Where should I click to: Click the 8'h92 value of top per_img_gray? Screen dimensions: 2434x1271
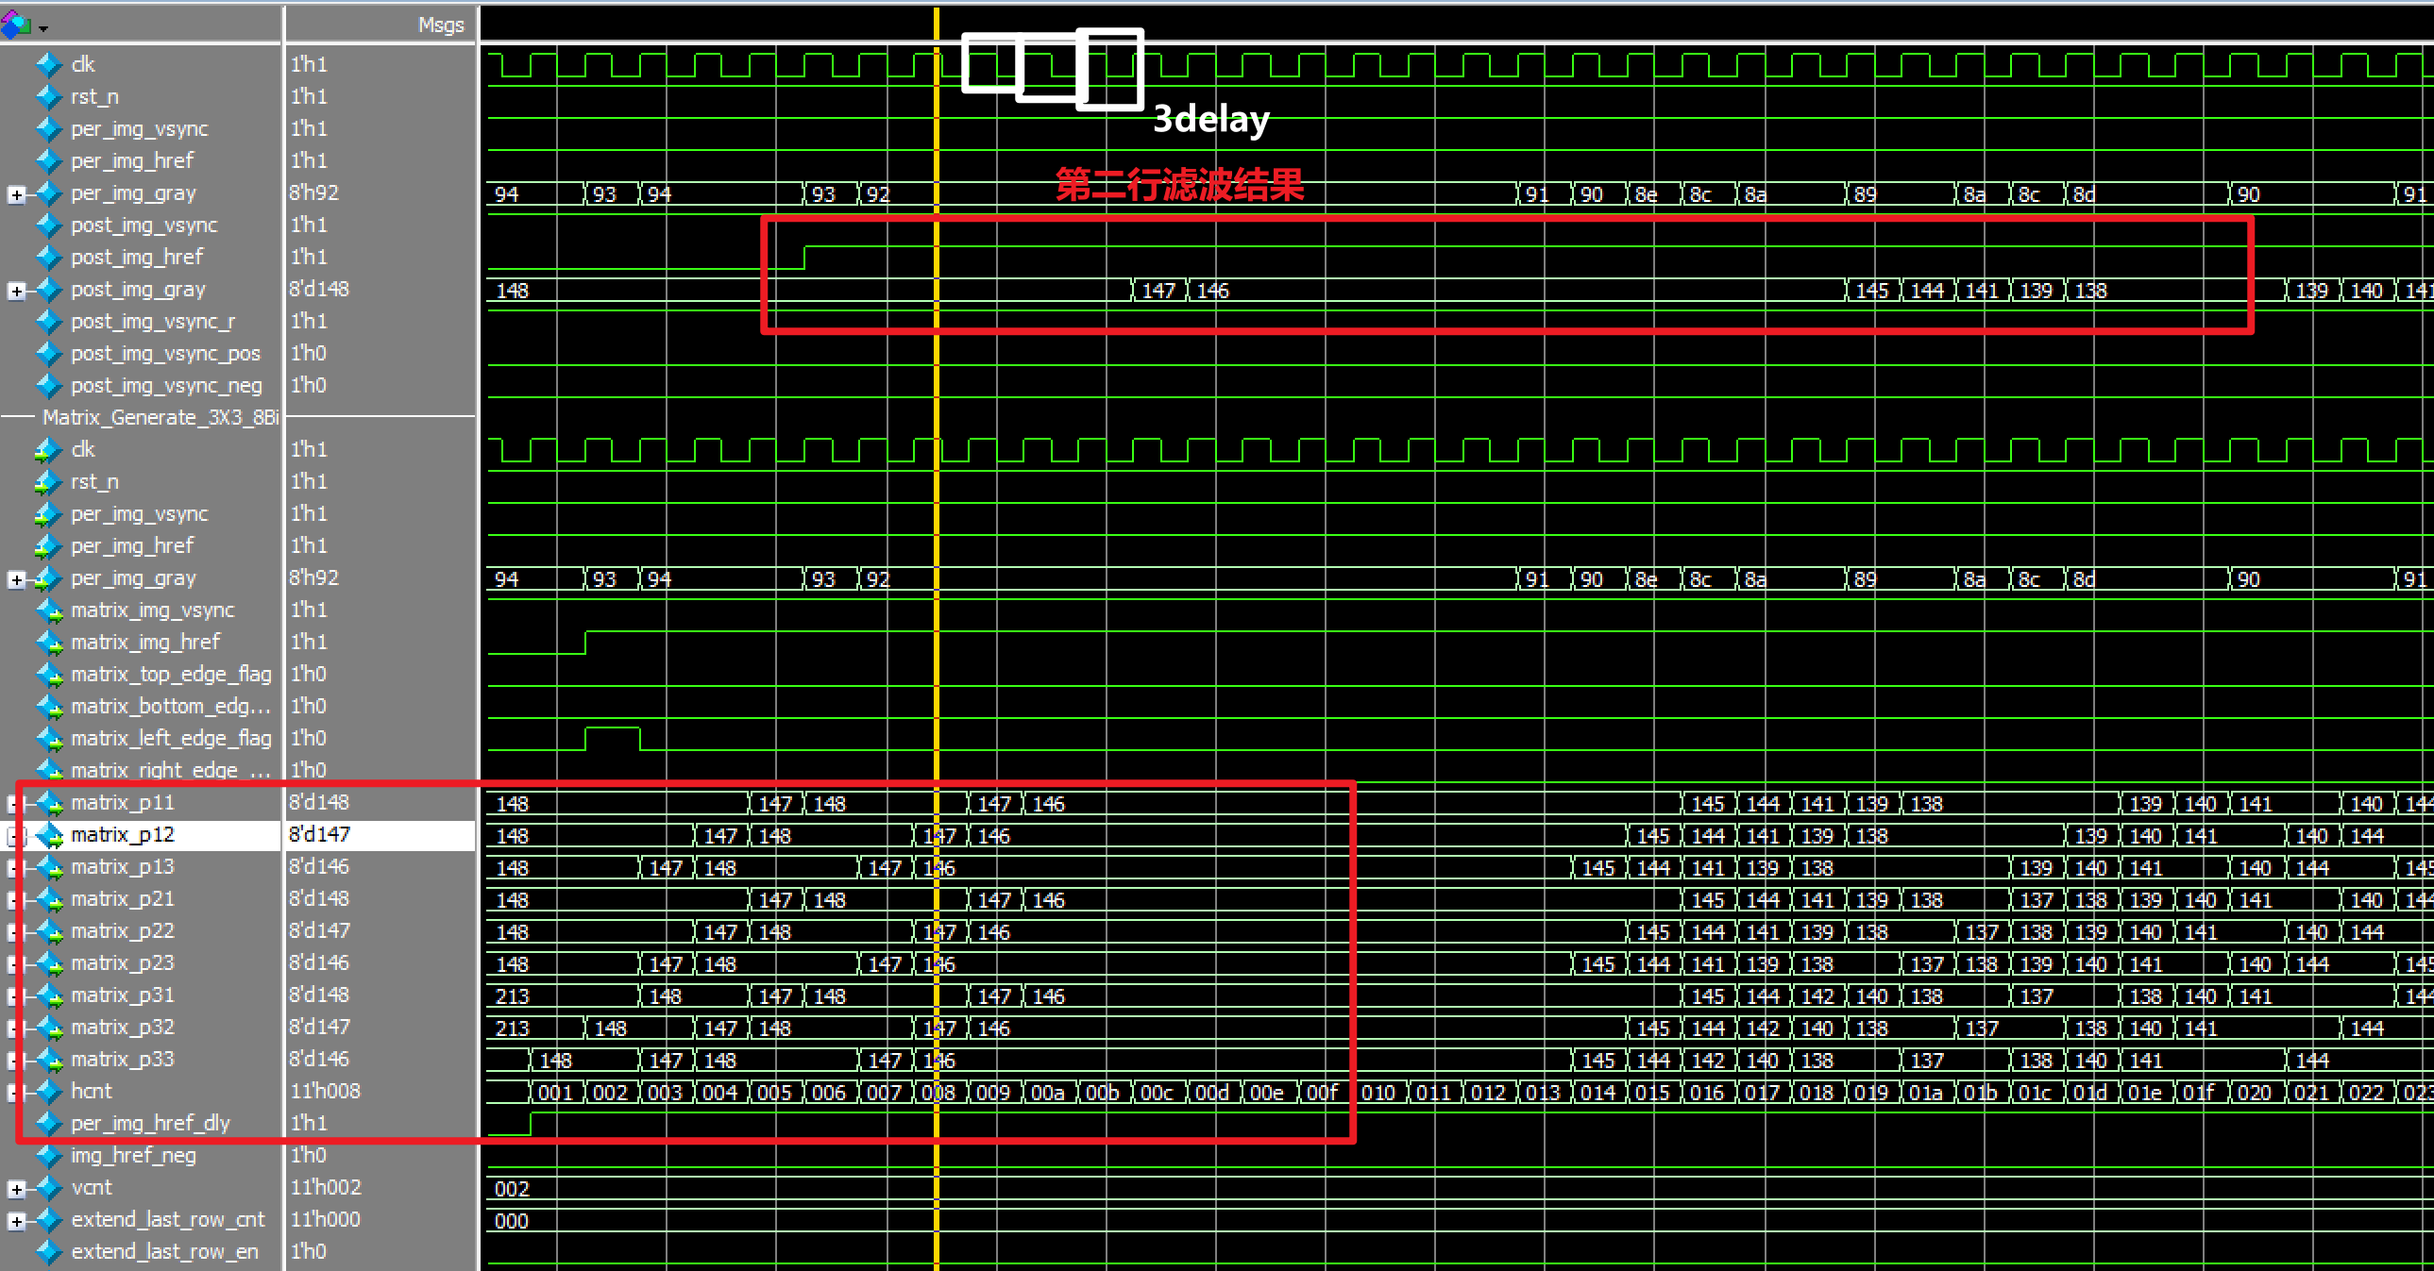coord(314,192)
